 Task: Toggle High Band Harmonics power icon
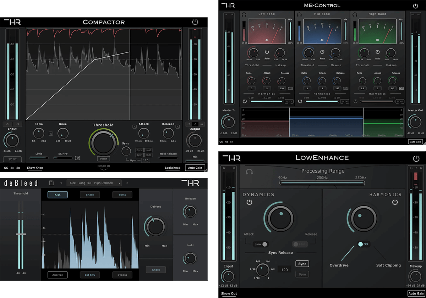(355, 101)
